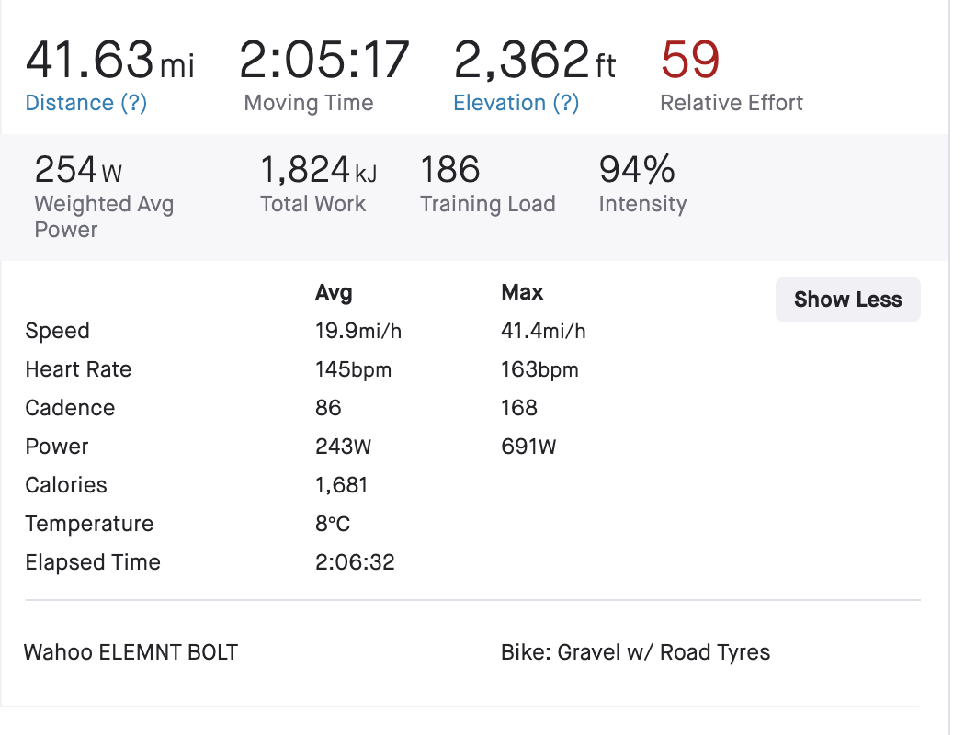This screenshot has width=976, height=735.
Task: Click the Max column header
Action: click(x=522, y=293)
